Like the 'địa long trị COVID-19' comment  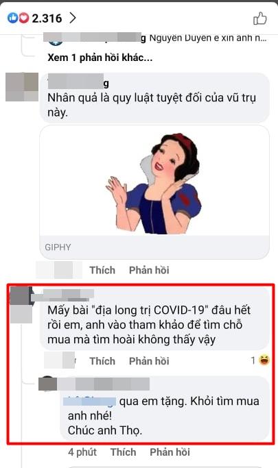pos(102,361)
